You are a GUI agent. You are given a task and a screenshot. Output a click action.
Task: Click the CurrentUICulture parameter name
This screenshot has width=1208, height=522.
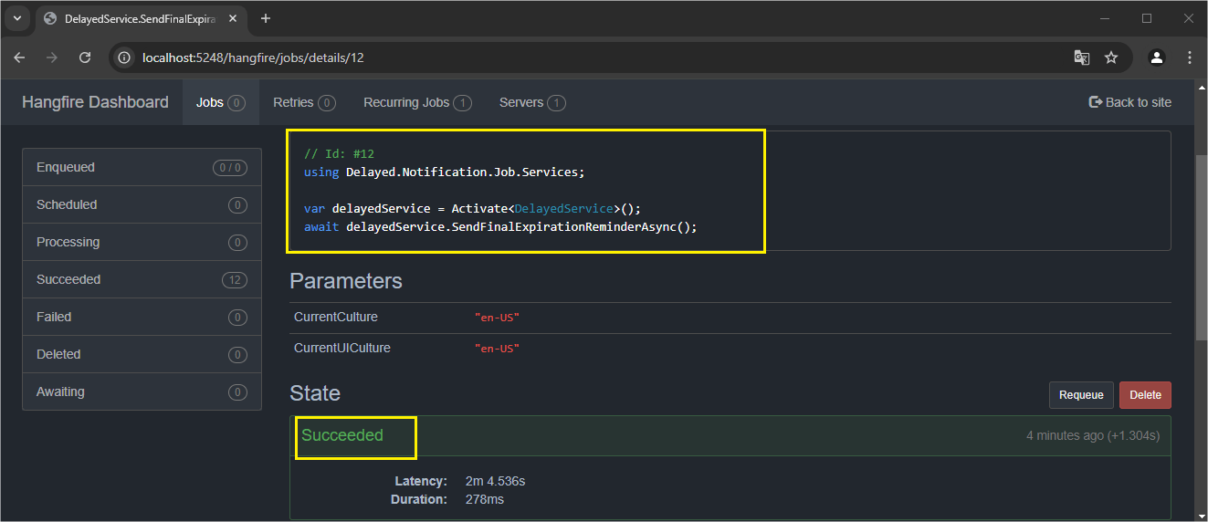pos(342,348)
